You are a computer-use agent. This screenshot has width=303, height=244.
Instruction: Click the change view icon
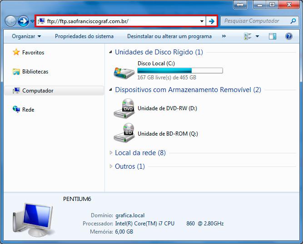pyautogui.click(x=248, y=36)
